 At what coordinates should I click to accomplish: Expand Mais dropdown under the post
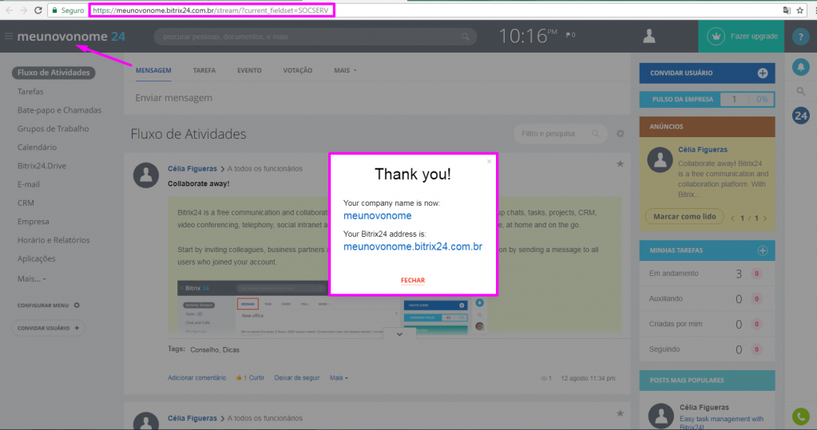[x=339, y=378]
